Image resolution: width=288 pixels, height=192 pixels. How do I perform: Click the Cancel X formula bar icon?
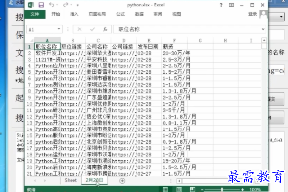click(79, 29)
